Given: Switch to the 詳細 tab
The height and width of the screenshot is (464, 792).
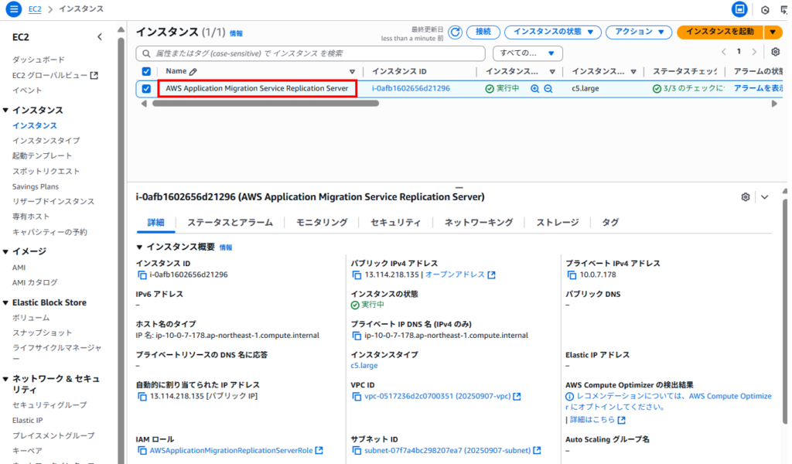Looking at the screenshot, I should pyautogui.click(x=155, y=223).
